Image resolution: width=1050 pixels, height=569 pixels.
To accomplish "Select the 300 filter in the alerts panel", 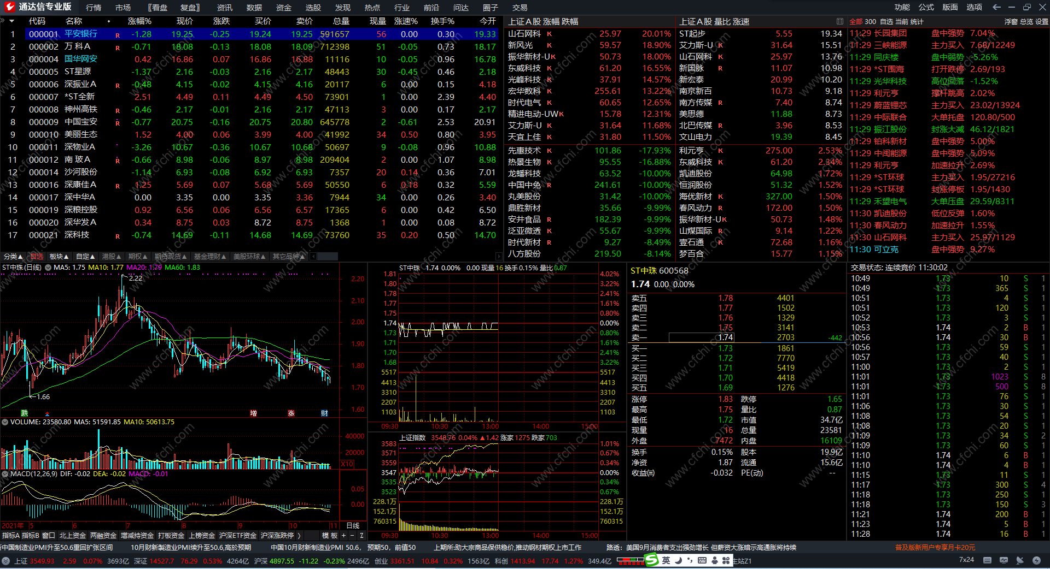I will click(871, 22).
